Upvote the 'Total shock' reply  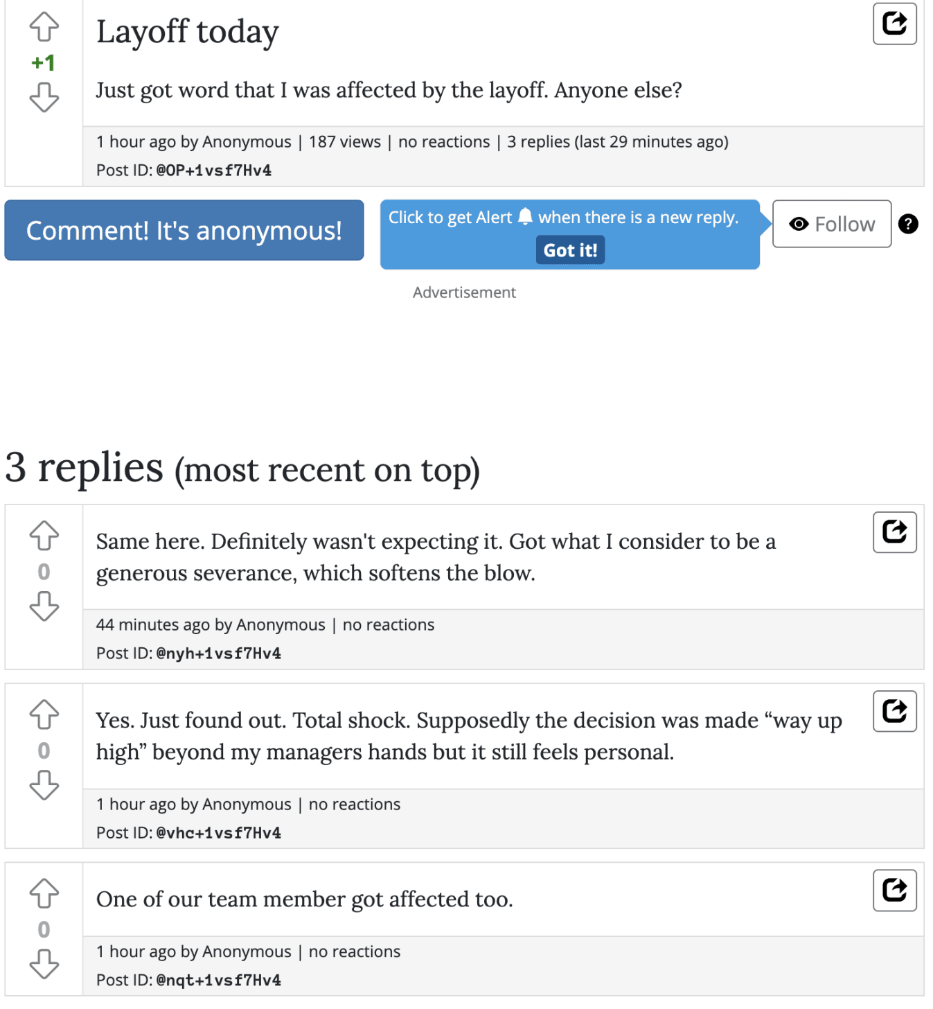click(x=44, y=714)
